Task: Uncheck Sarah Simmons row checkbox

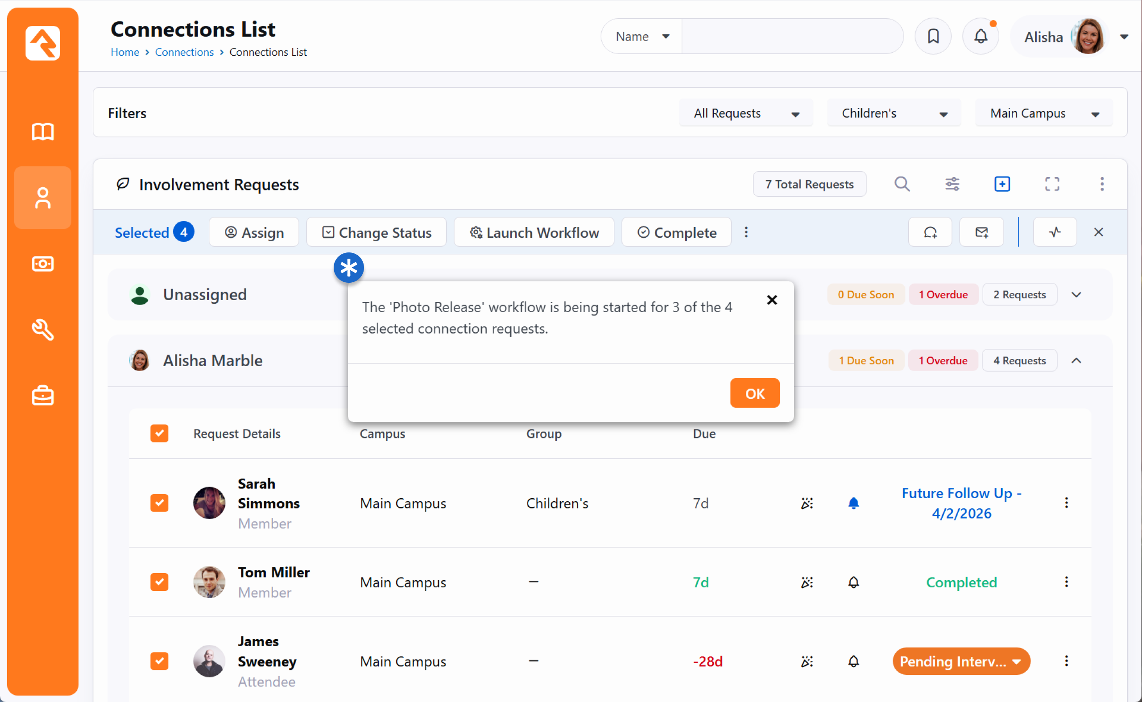Action: (159, 503)
